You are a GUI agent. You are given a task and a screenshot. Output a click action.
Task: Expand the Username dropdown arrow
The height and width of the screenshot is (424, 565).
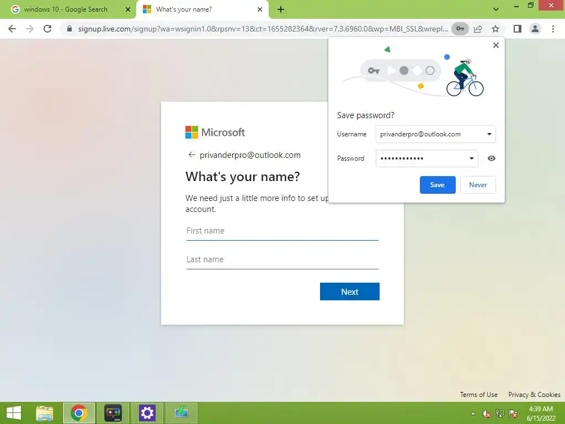489,134
